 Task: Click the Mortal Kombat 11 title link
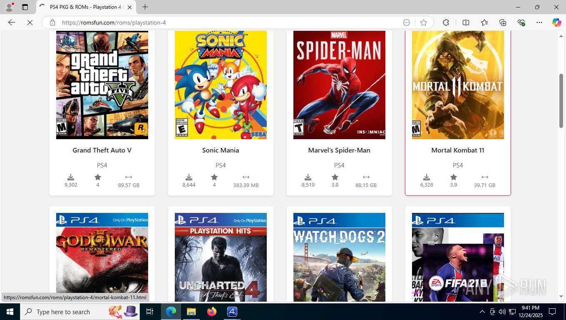[x=458, y=150]
